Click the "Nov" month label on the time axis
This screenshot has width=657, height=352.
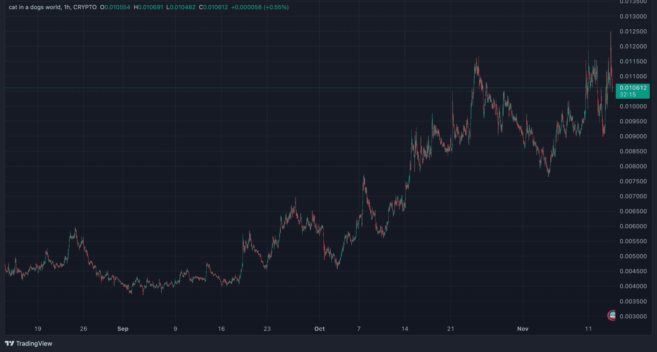click(523, 329)
